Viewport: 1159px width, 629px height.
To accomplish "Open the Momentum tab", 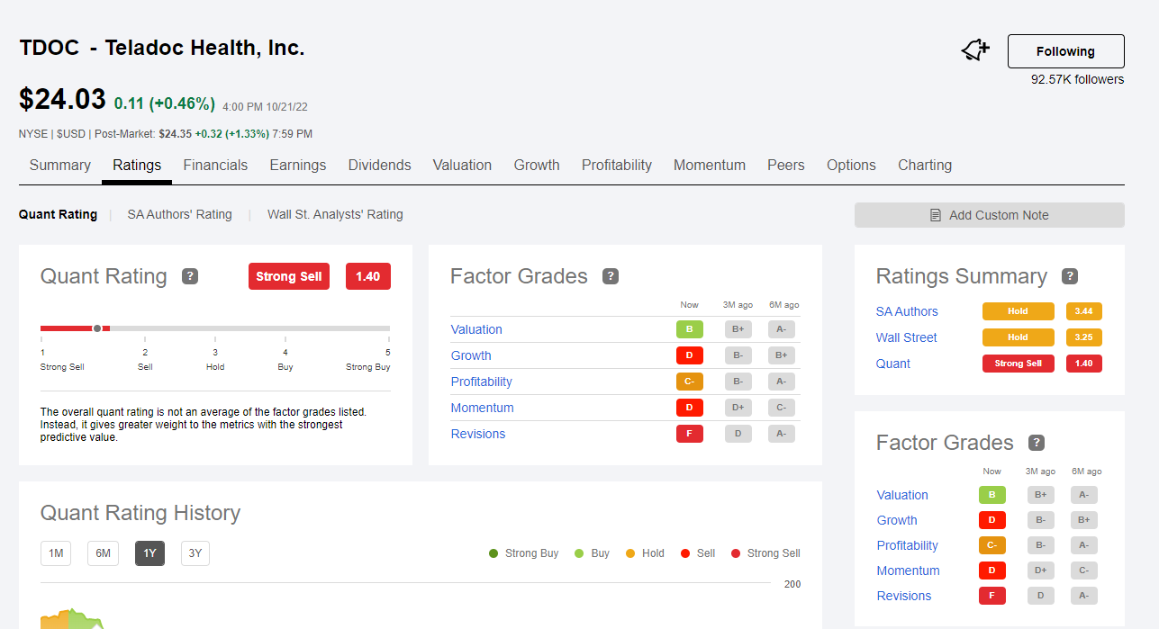I will point(710,166).
